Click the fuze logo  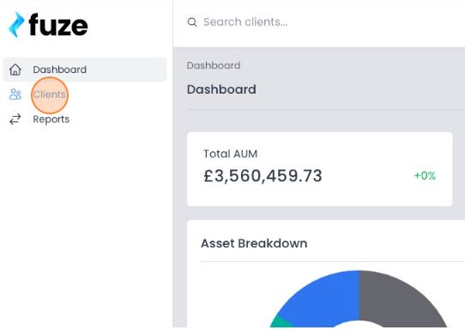click(48, 25)
